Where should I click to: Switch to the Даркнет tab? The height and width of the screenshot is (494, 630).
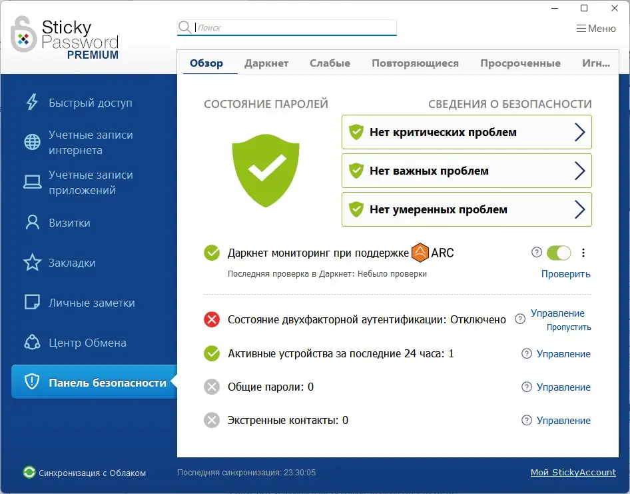pyautogui.click(x=266, y=63)
